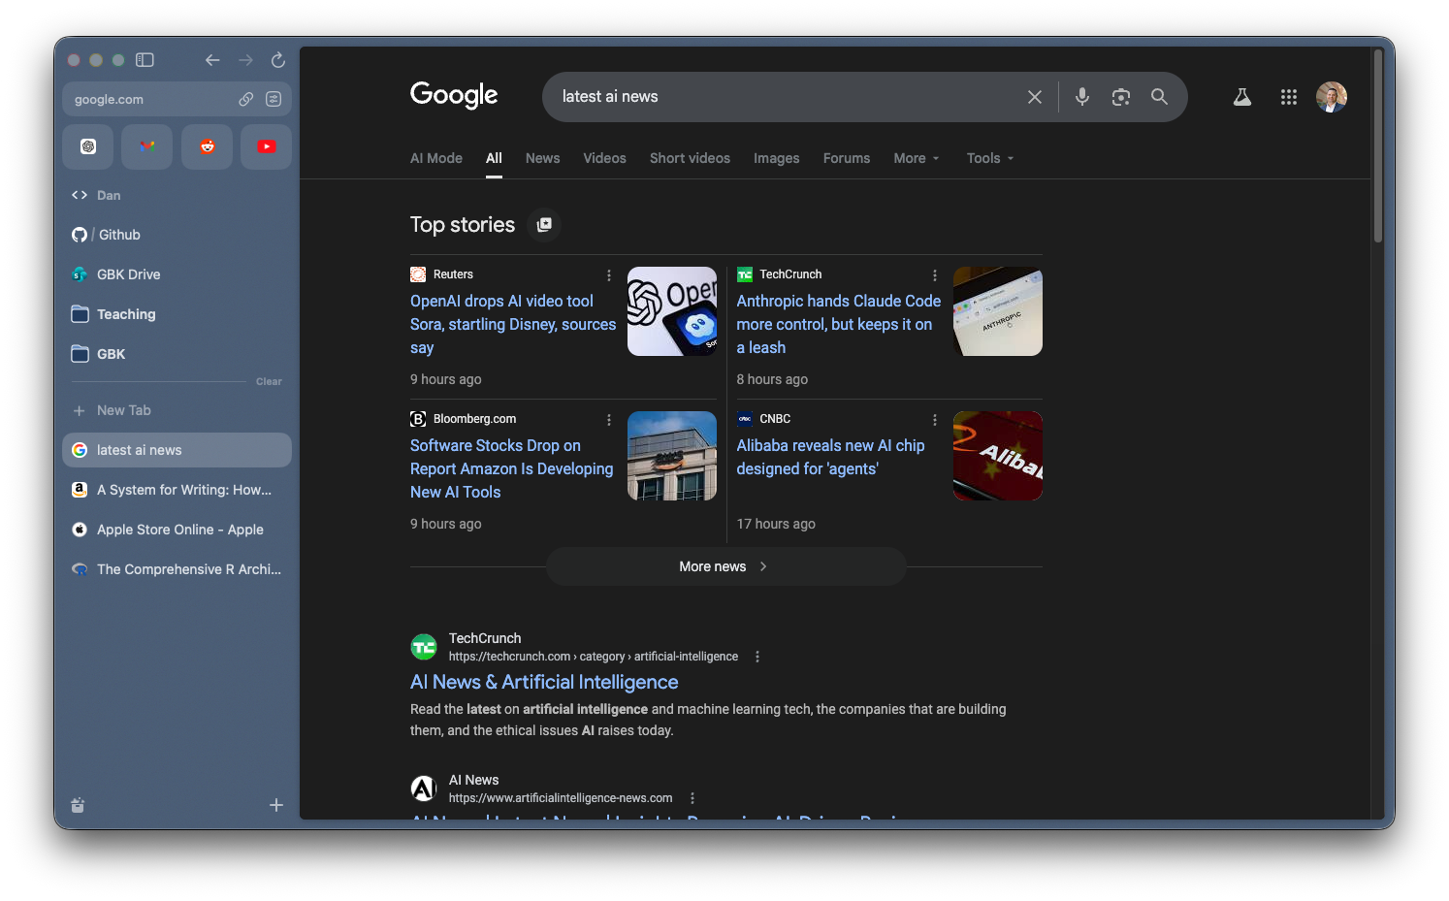Open the Dan pinned tab
1449x901 pixels.
(177, 195)
